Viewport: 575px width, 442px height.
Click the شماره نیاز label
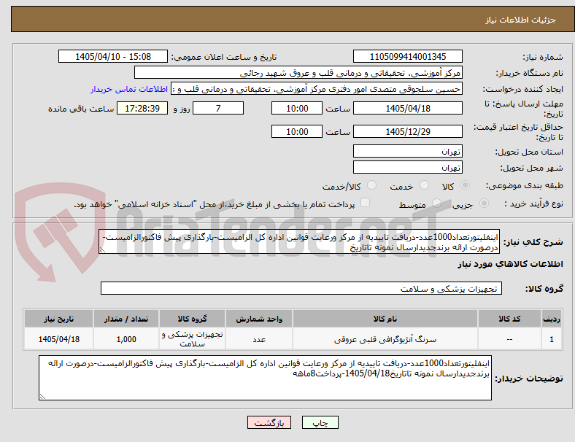[543, 57]
